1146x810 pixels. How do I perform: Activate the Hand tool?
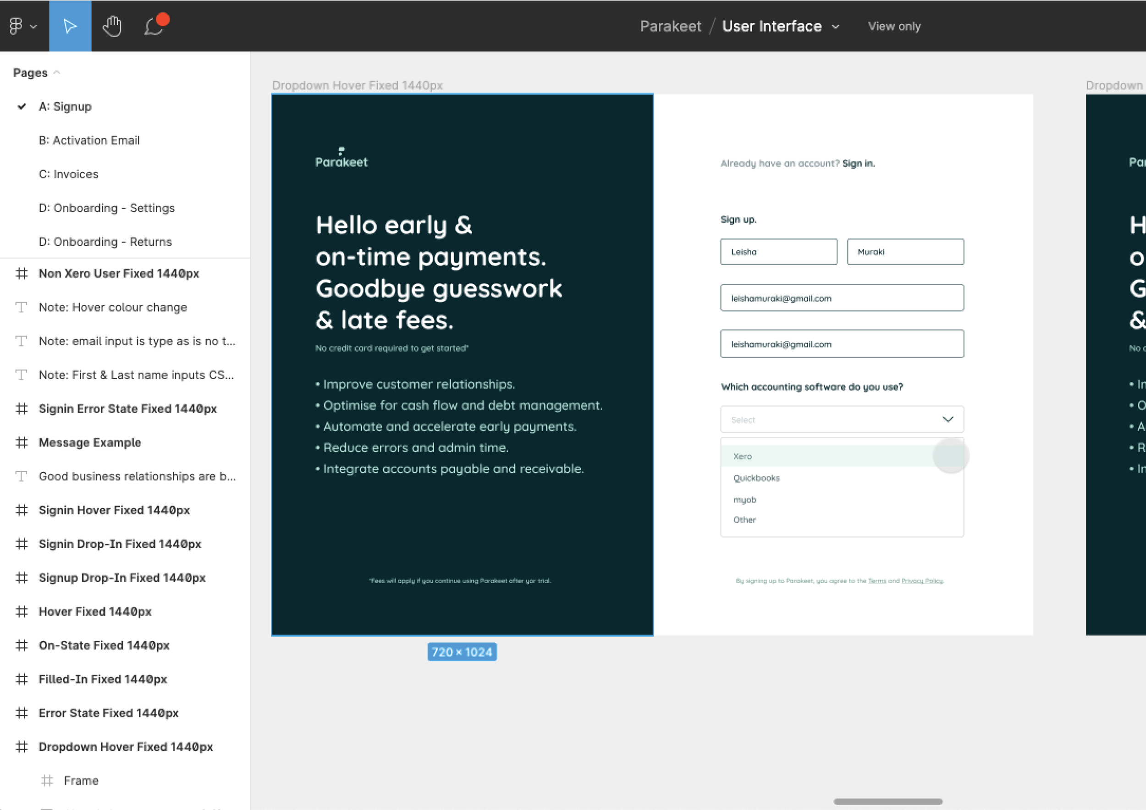112,26
